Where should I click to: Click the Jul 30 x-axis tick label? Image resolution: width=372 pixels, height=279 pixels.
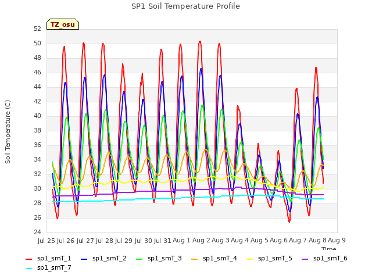[144, 241]
